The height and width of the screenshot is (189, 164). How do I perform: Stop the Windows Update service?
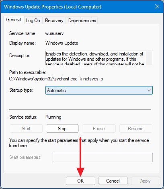[x=62, y=129]
